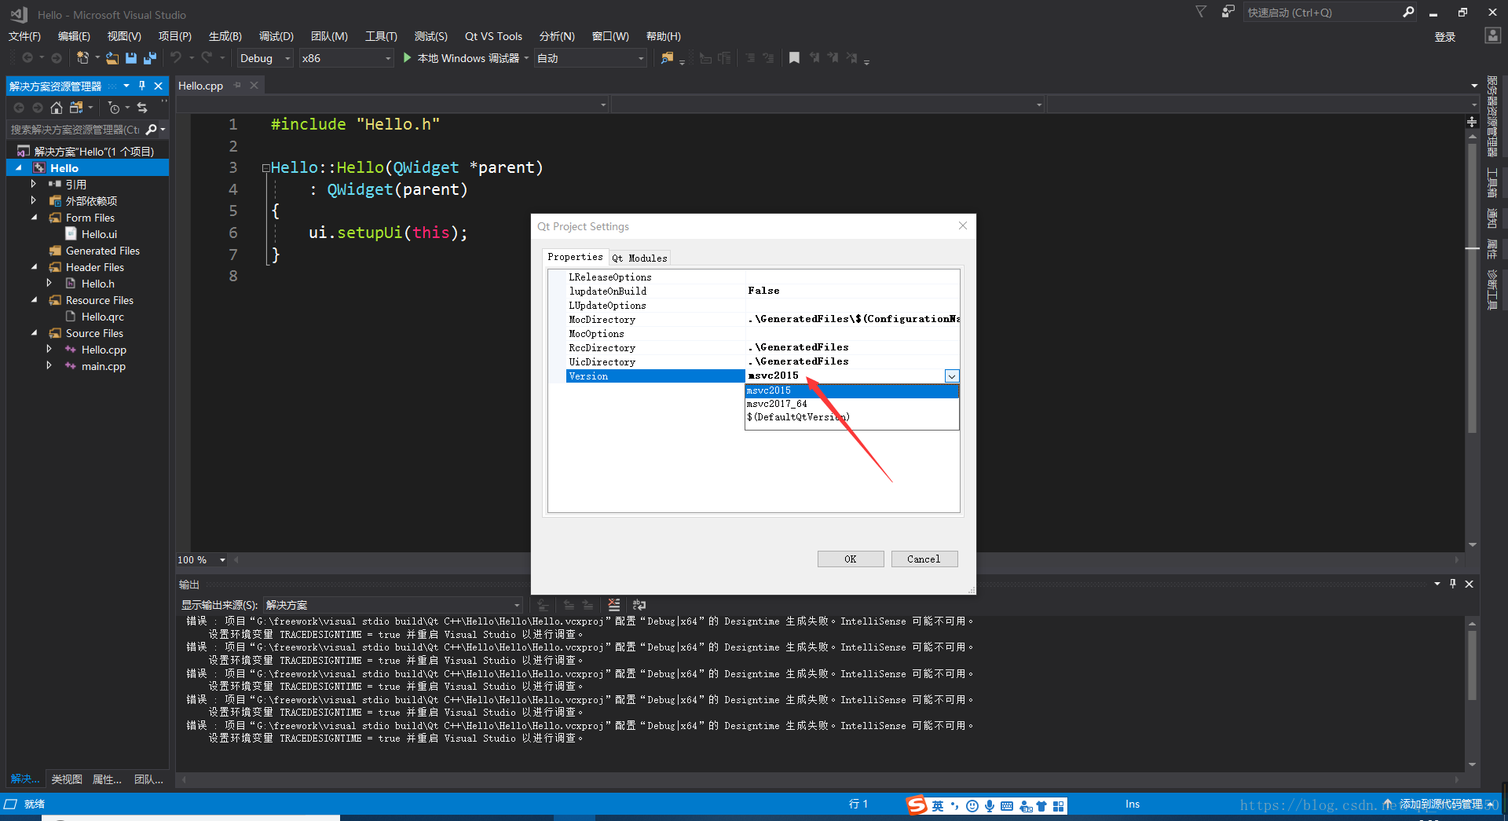Click the save file disk icon
Image resolution: width=1508 pixels, height=821 pixels.
pos(131,58)
